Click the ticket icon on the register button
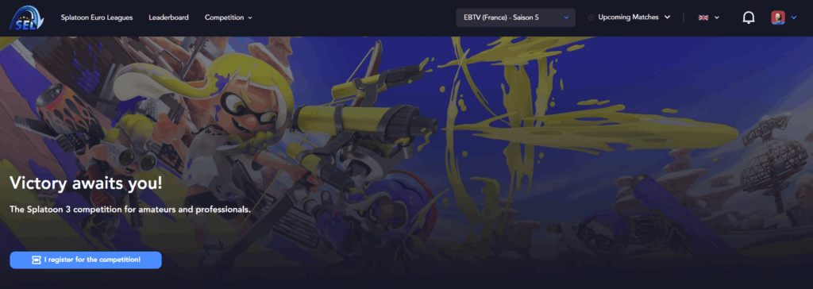Viewport: 813px width, 289px height. [x=37, y=260]
